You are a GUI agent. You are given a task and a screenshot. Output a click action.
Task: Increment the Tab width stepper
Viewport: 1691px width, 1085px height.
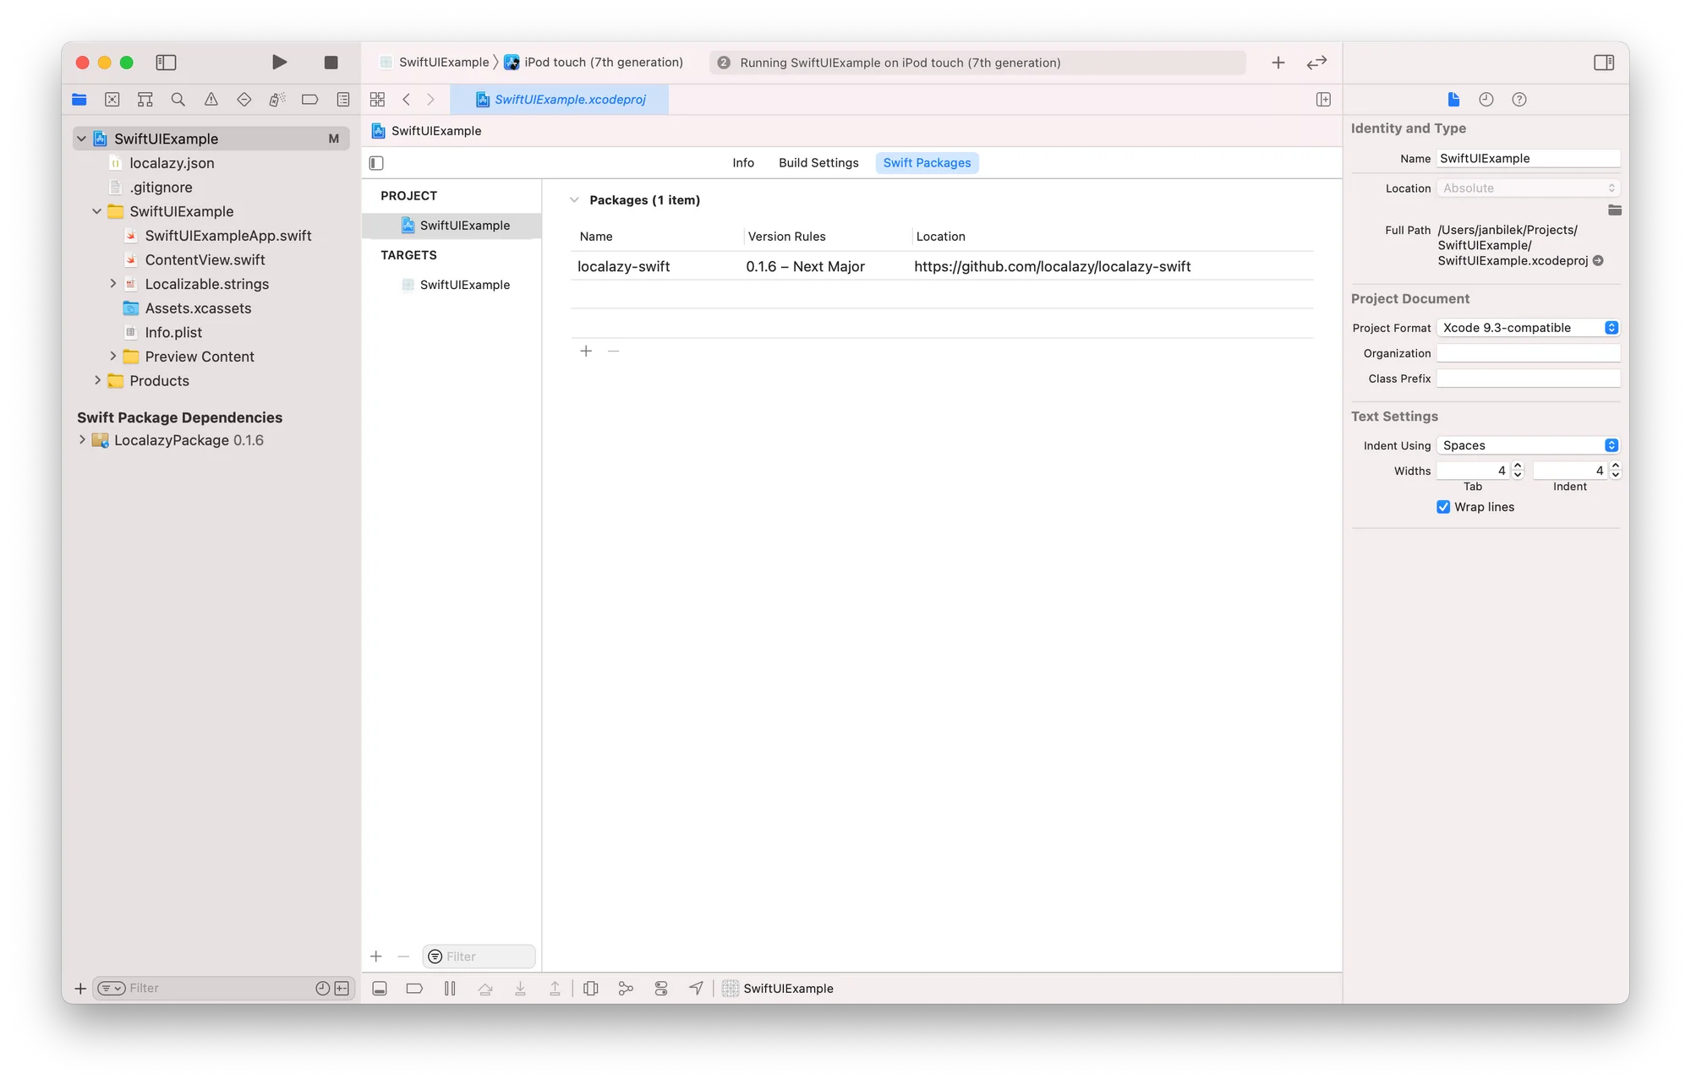(x=1518, y=466)
